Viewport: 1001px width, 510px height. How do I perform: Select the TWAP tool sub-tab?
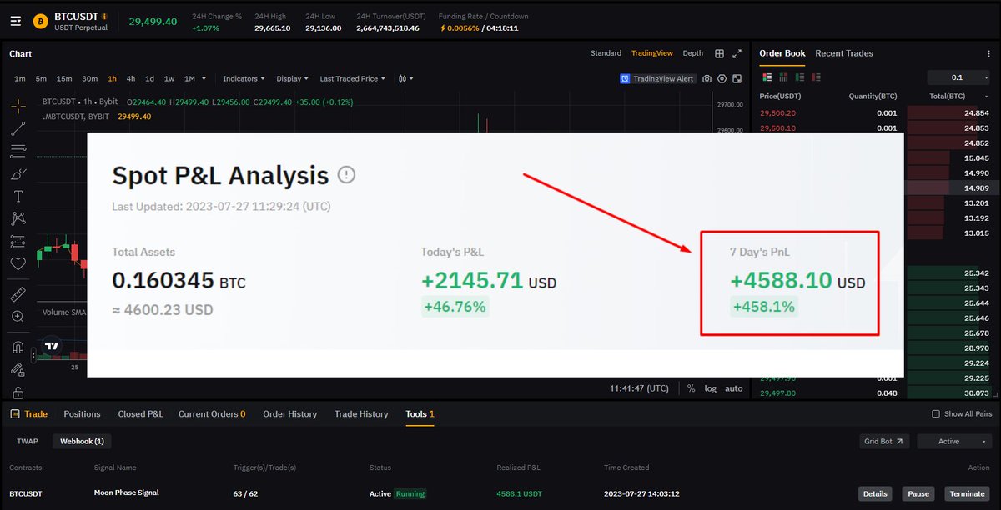[x=28, y=442]
